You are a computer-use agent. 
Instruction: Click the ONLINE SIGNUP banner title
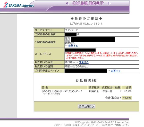click(88, 3)
